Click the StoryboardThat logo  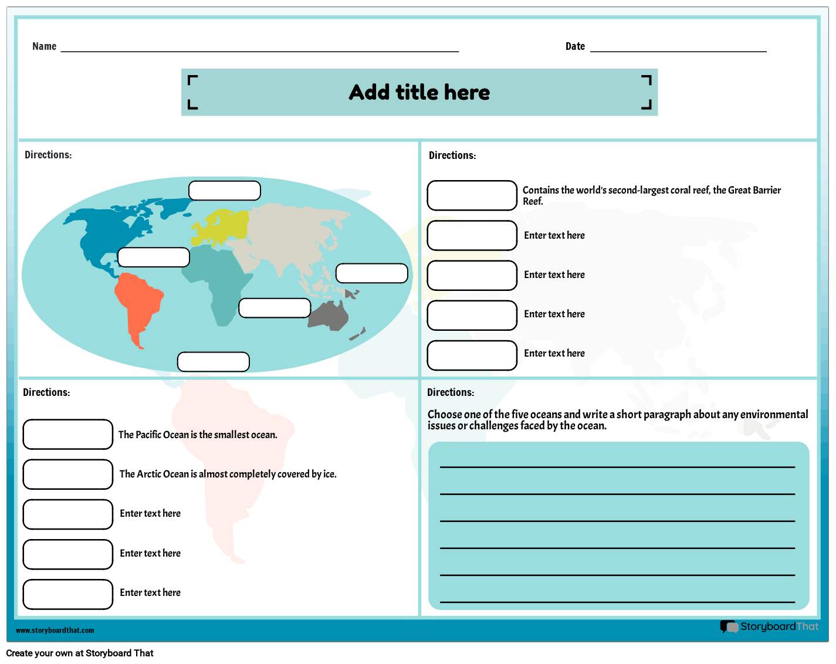[x=769, y=626]
